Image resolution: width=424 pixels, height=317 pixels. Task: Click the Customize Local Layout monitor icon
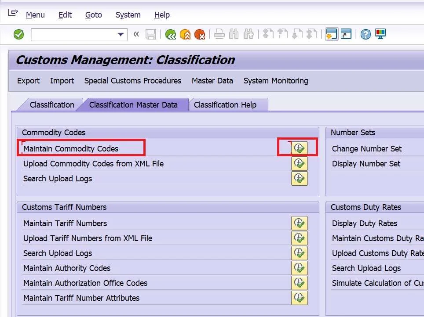(380, 34)
